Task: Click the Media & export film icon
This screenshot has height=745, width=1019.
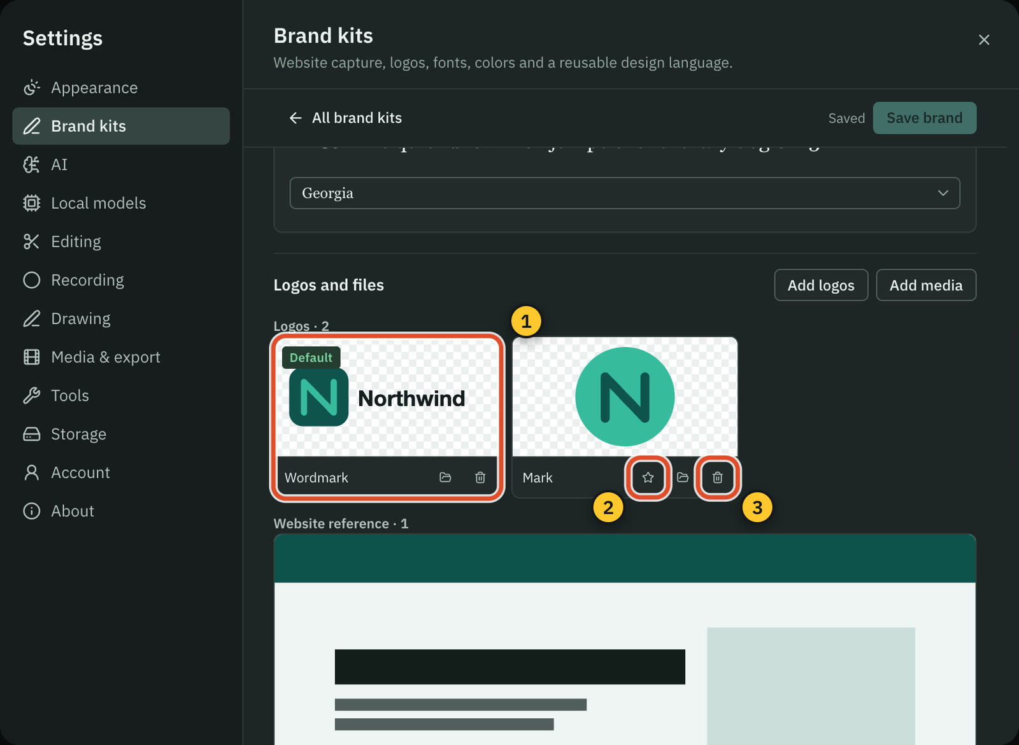Action: coord(31,357)
